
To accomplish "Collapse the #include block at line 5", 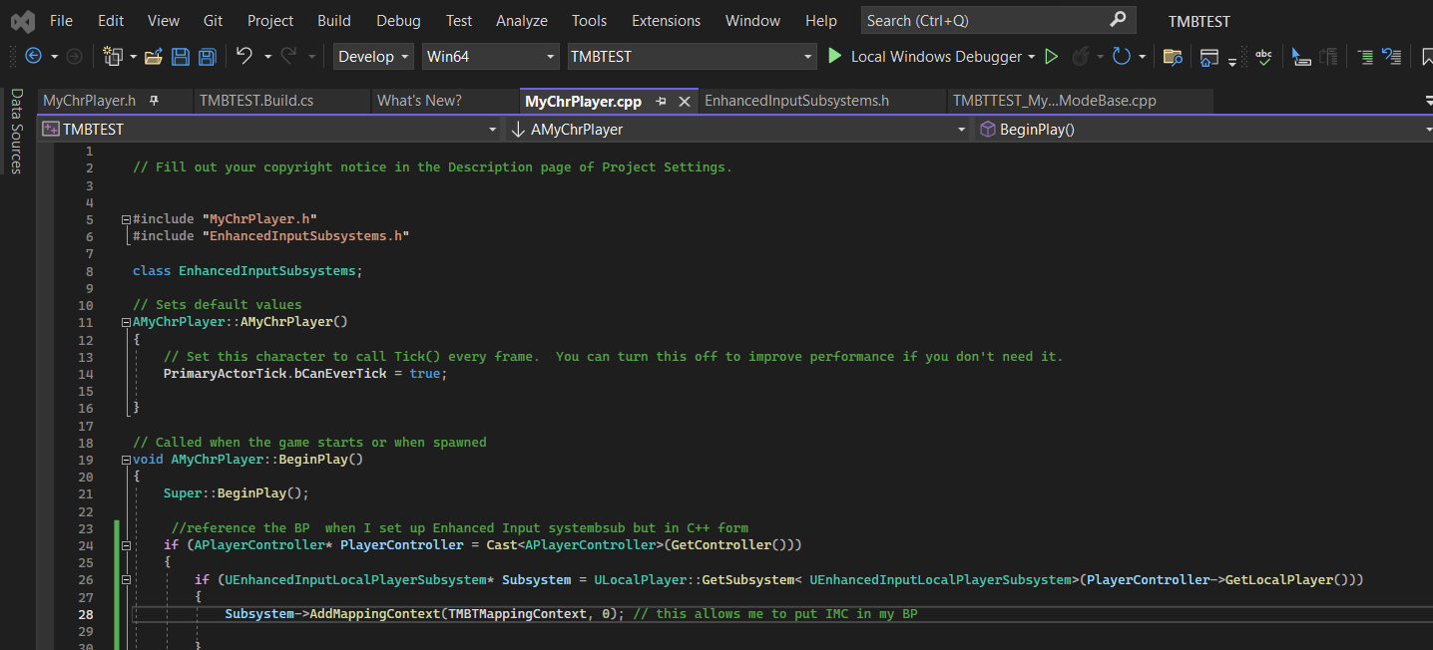I will 125,219.
